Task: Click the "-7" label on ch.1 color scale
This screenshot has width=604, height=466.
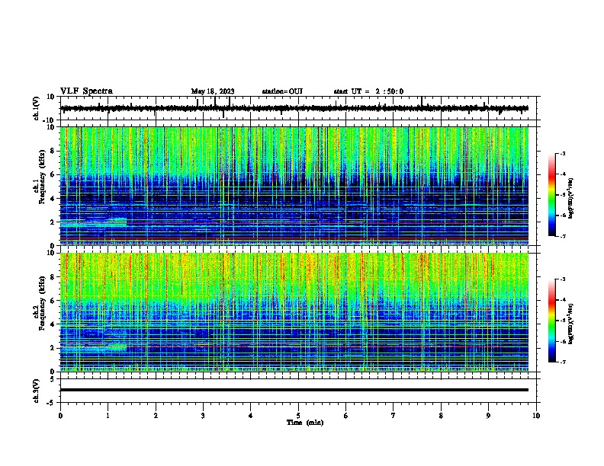Action: pyautogui.click(x=563, y=237)
